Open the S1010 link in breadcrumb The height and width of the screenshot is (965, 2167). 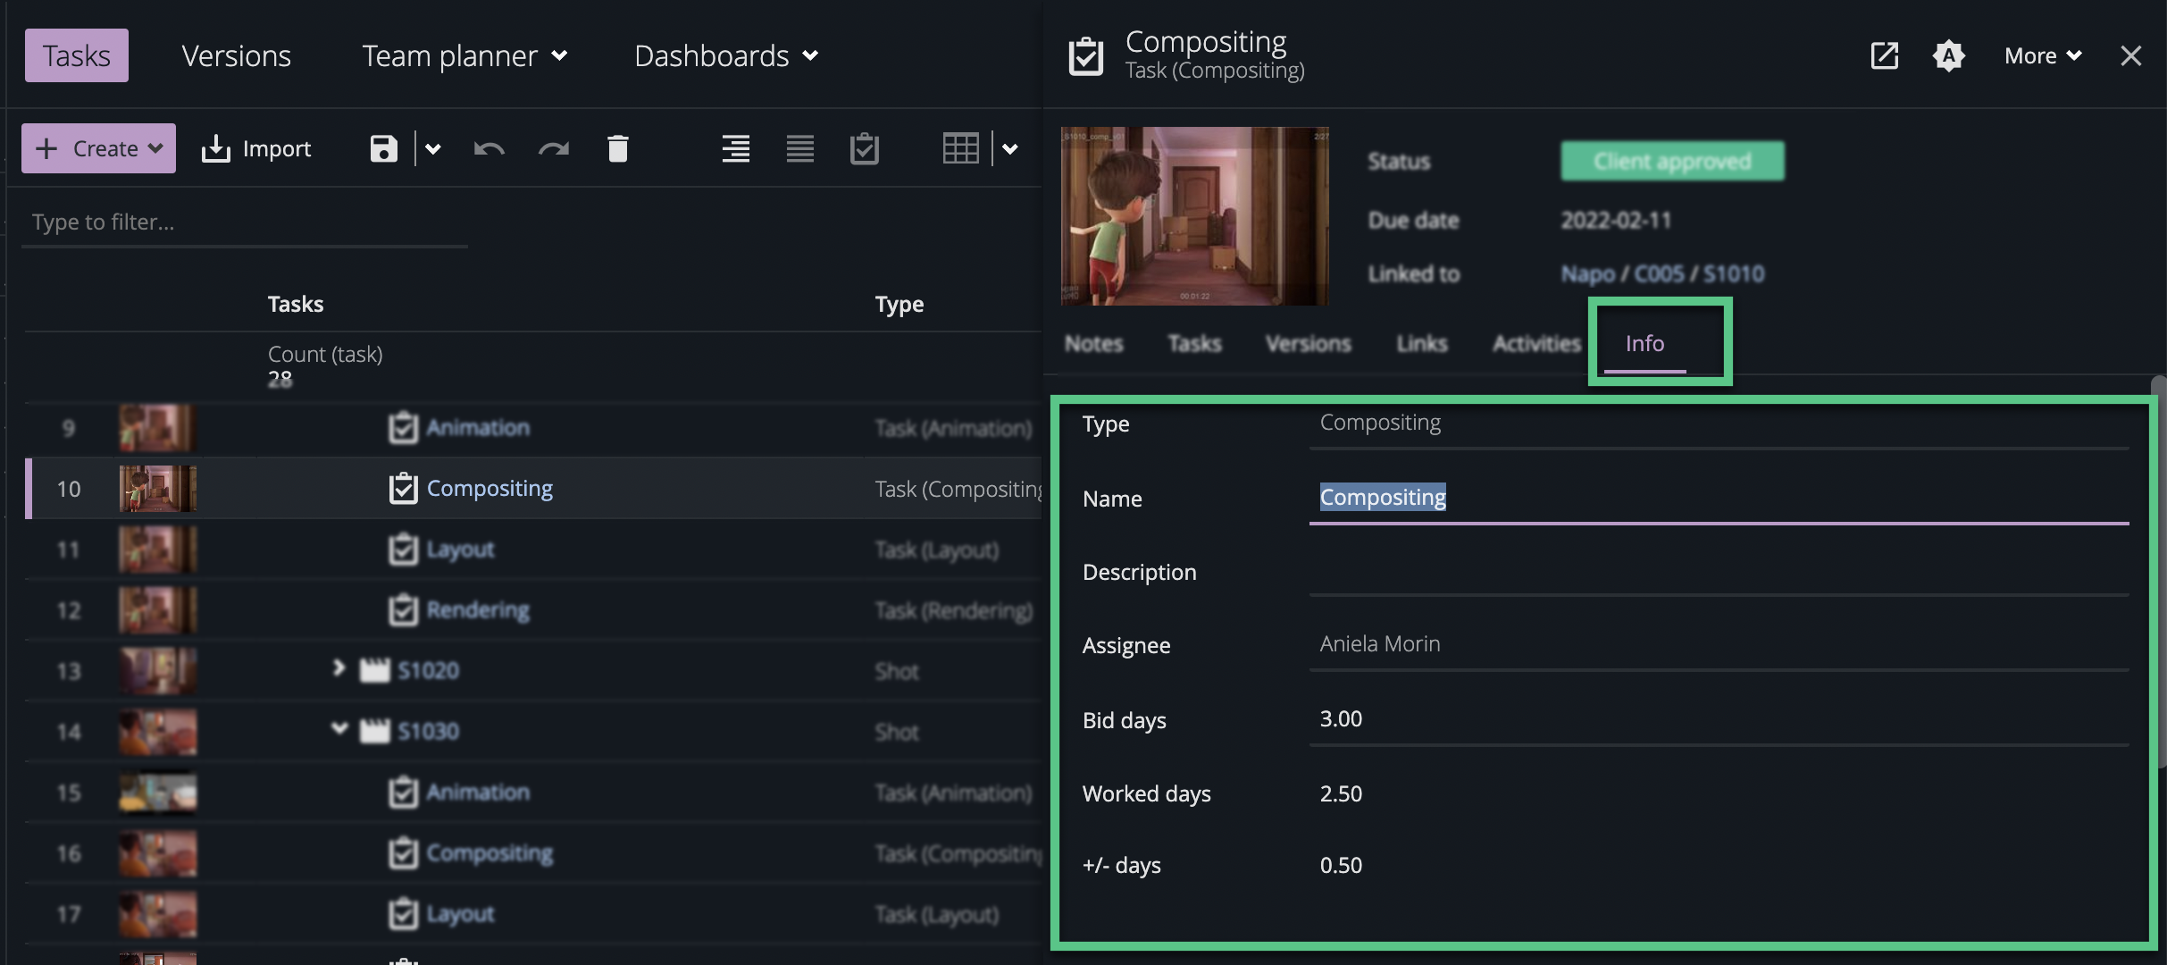(x=1736, y=273)
